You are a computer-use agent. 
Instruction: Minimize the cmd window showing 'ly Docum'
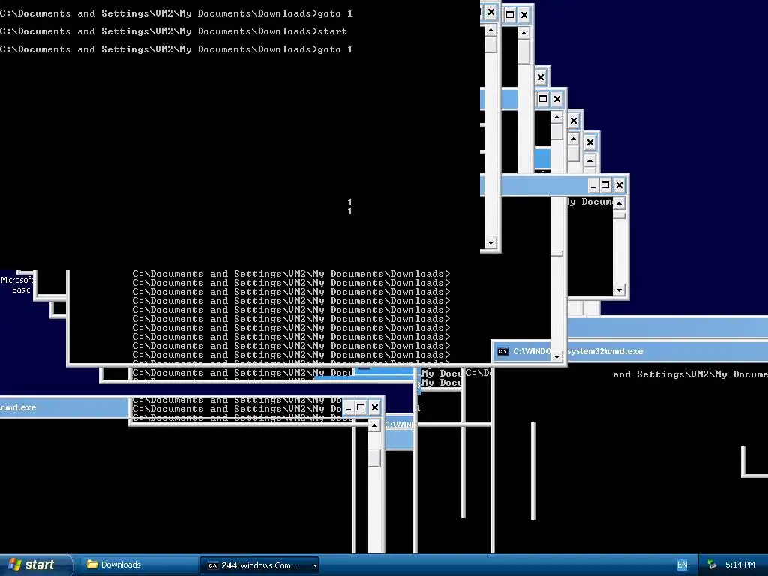[593, 186]
